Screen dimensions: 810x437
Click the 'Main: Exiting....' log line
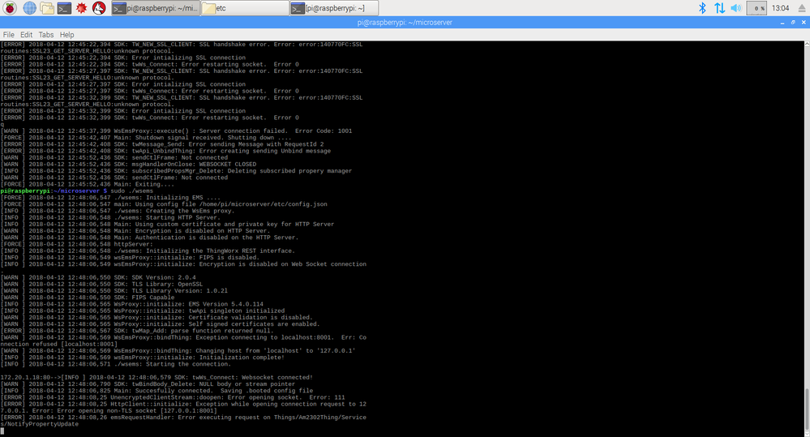coord(88,184)
